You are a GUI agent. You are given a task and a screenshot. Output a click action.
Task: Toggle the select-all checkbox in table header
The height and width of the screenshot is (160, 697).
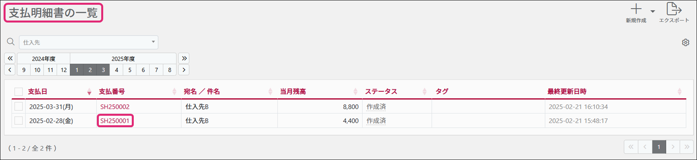point(19,92)
